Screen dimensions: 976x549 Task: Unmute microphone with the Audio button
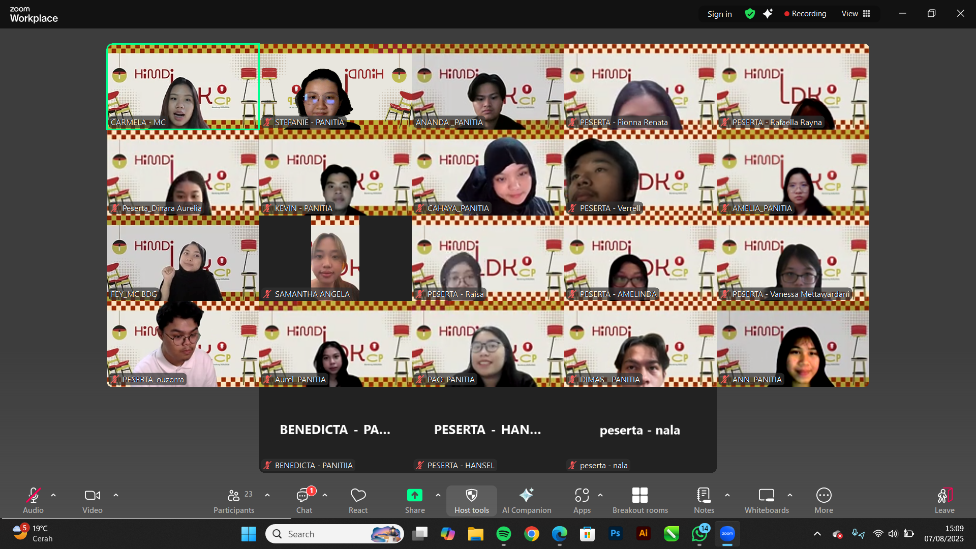33,501
